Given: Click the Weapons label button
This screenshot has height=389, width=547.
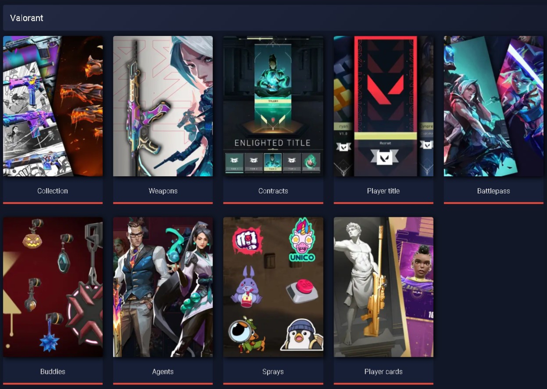Looking at the screenshot, I should [163, 191].
